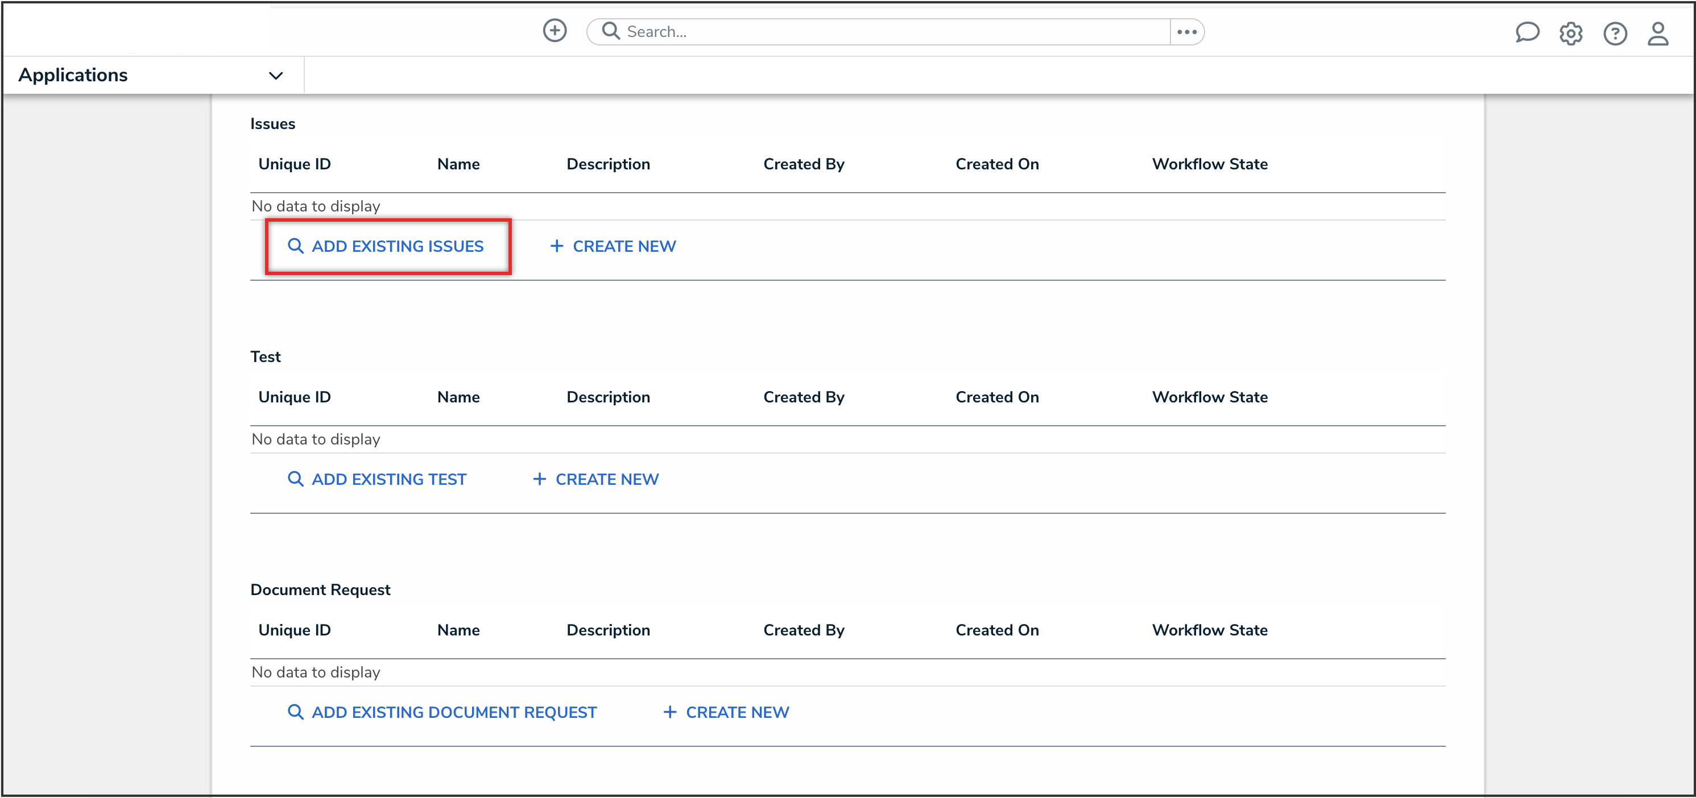The width and height of the screenshot is (1696, 798).
Task: Create new Test record
Action: 595,479
